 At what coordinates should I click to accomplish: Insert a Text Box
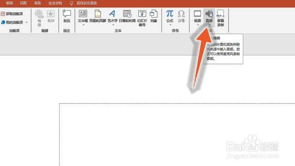[x=83, y=16]
